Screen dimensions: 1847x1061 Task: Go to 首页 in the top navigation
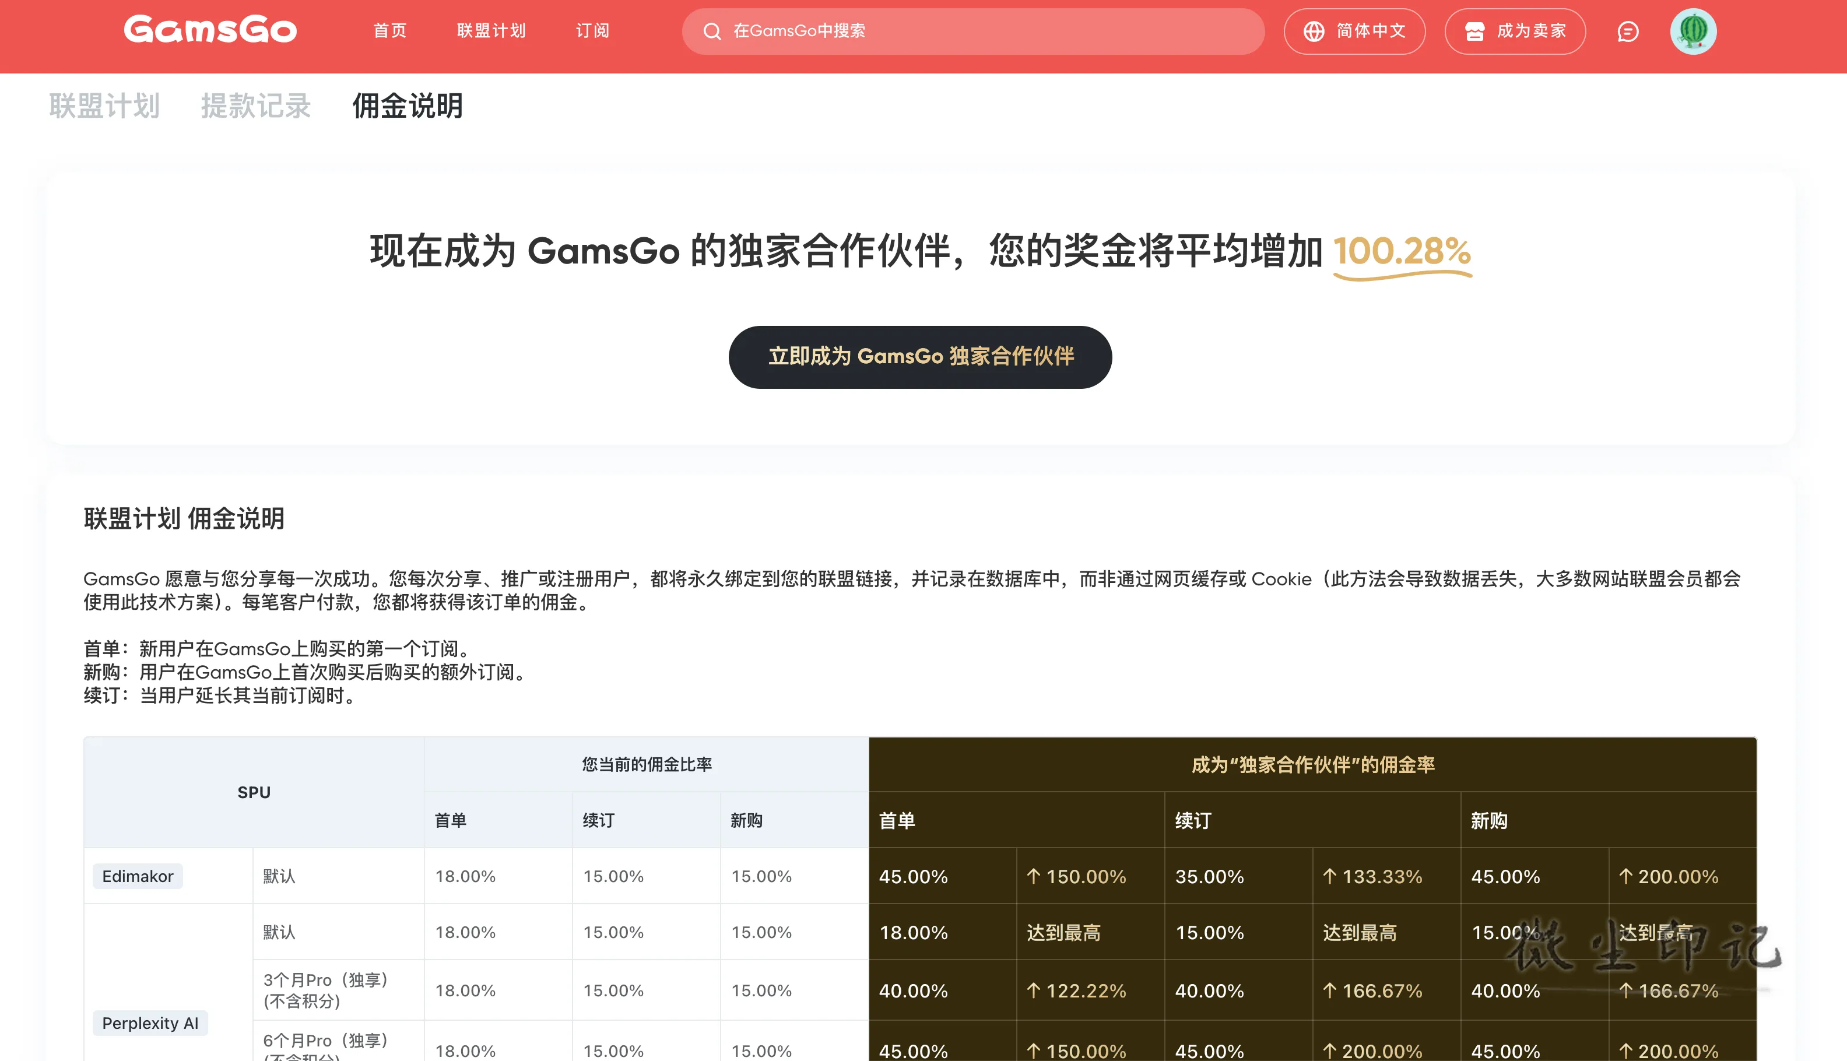tap(391, 30)
